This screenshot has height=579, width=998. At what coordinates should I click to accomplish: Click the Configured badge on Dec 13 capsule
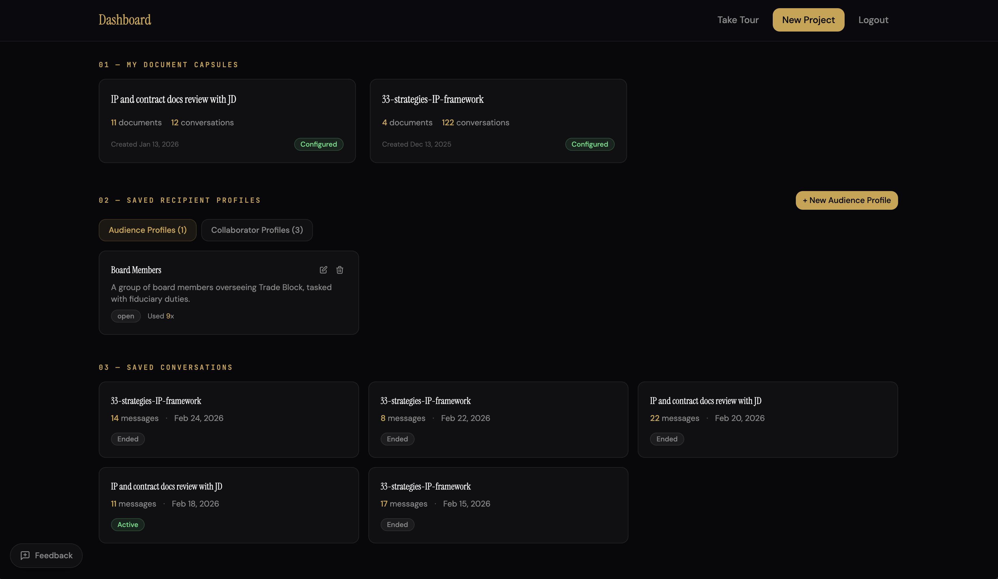pyautogui.click(x=590, y=144)
